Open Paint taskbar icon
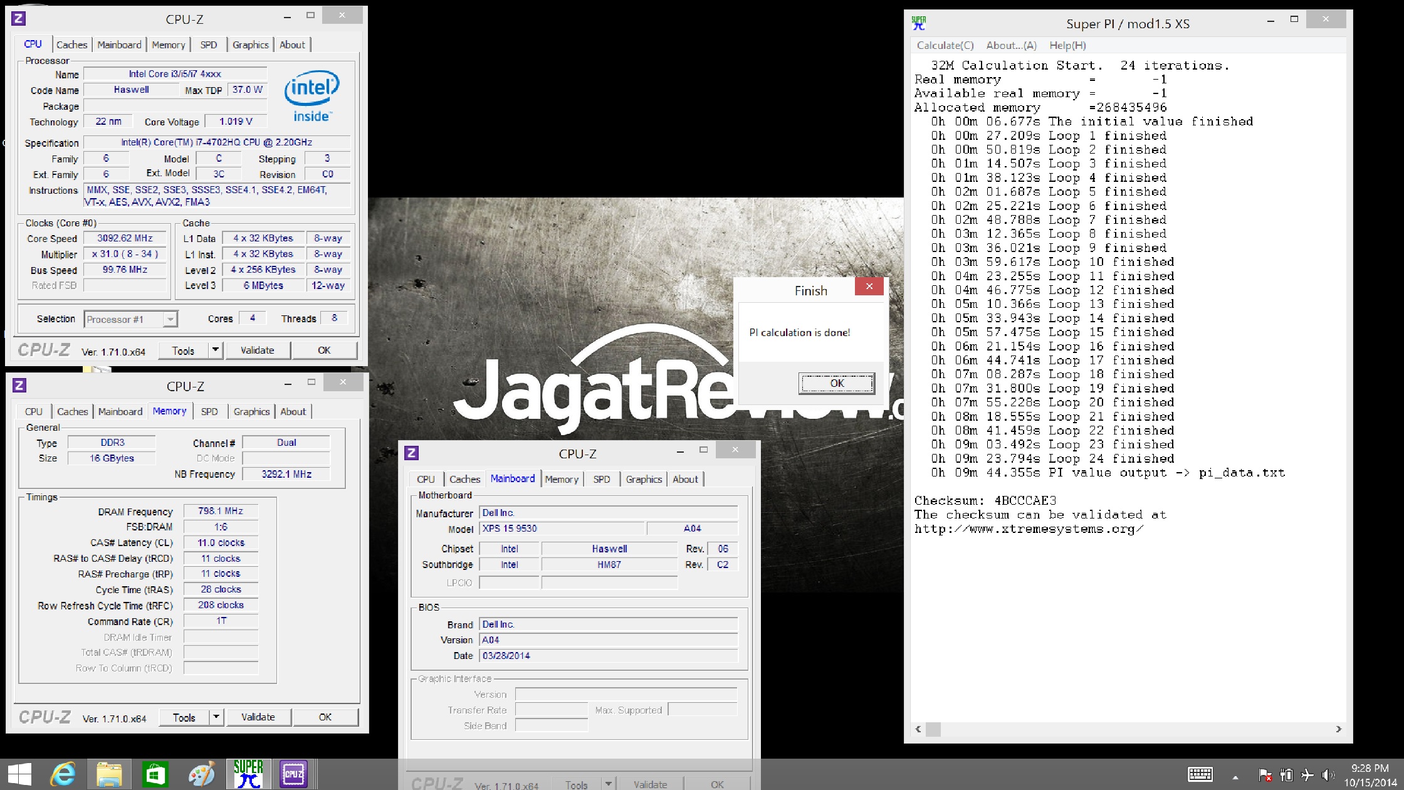Screen dimensions: 1404x790 click(x=201, y=775)
